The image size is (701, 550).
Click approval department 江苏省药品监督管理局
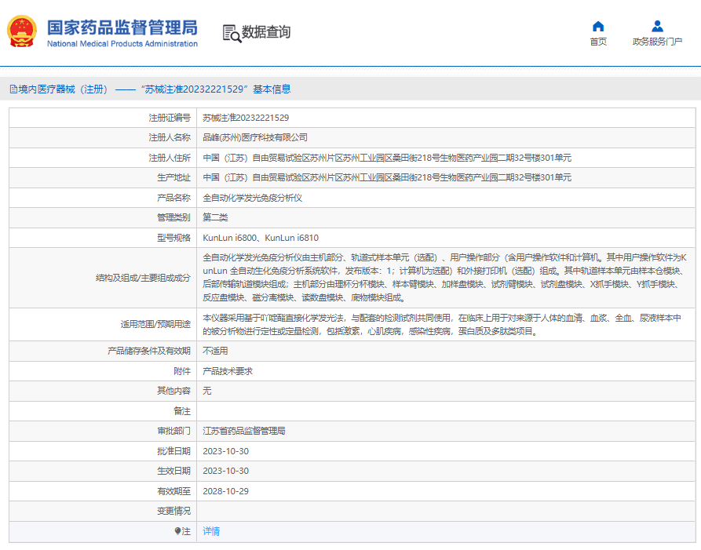click(243, 431)
